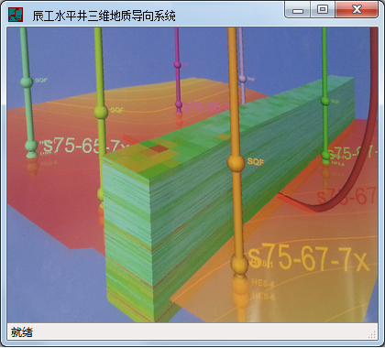Image resolution: width=385 pixels, height=348 pixels.
Task: Pick the lavender well's marker sphere
Action: pyautogui.click(x=242, y=79)
